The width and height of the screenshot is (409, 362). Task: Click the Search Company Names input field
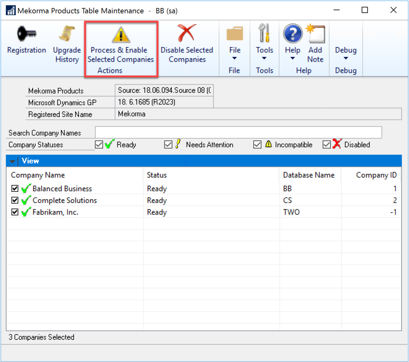(x=238, y=133)
